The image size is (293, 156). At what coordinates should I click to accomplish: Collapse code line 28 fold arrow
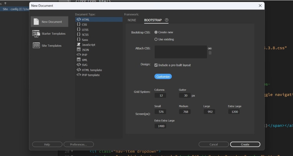[72, 151]
